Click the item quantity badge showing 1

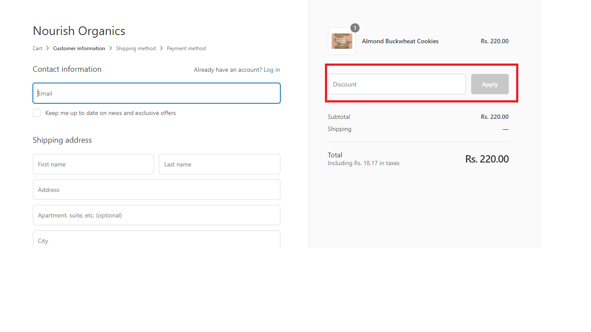pos(355,28)
